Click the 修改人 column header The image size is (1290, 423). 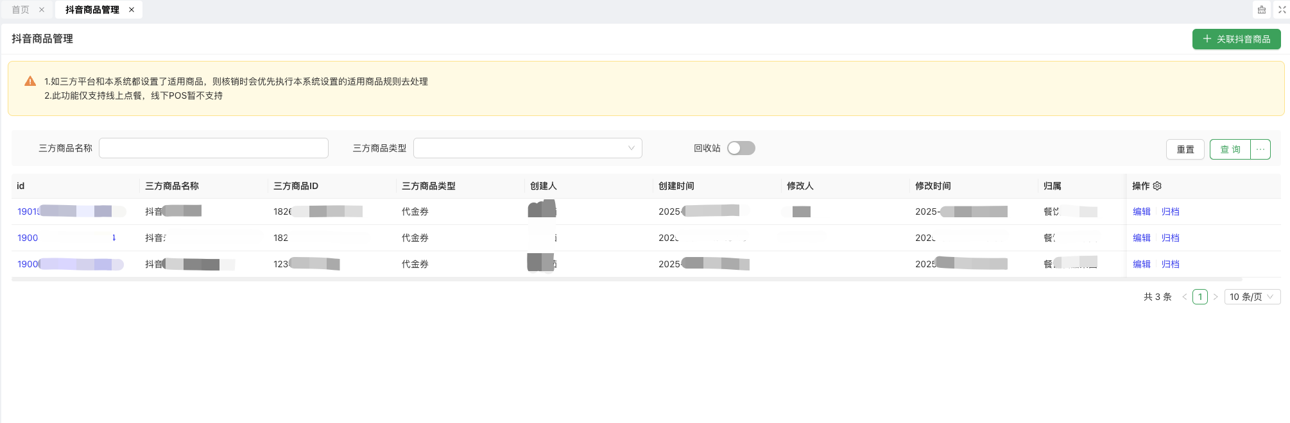click(800, 186)
